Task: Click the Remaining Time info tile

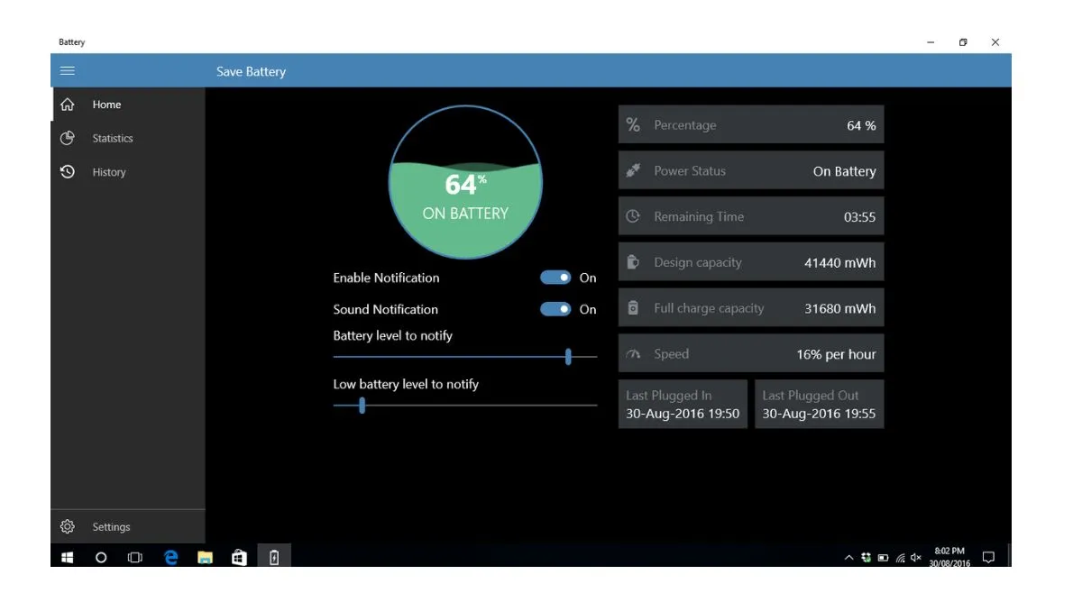Action: point(750,216)
